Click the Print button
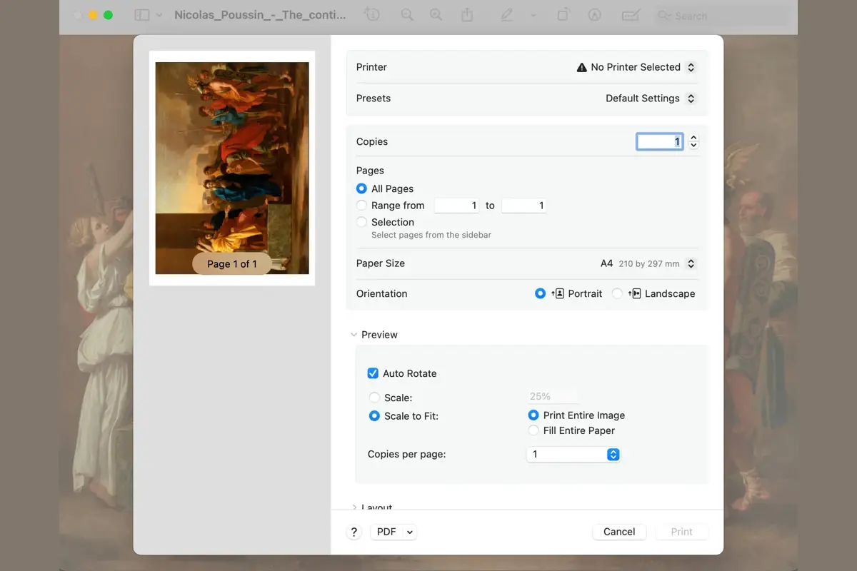The height and width of the screenshot is (571, 857). coord(682,532)
